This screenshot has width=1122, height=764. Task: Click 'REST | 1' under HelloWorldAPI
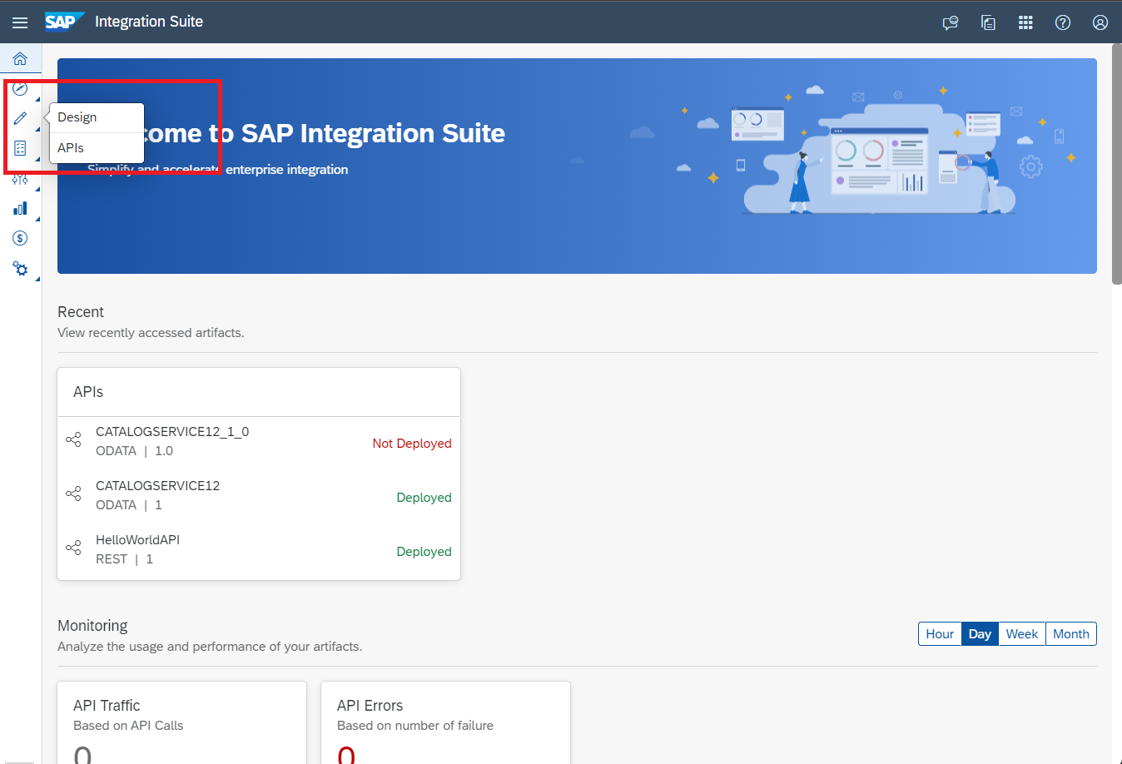[x=124, y=559]
